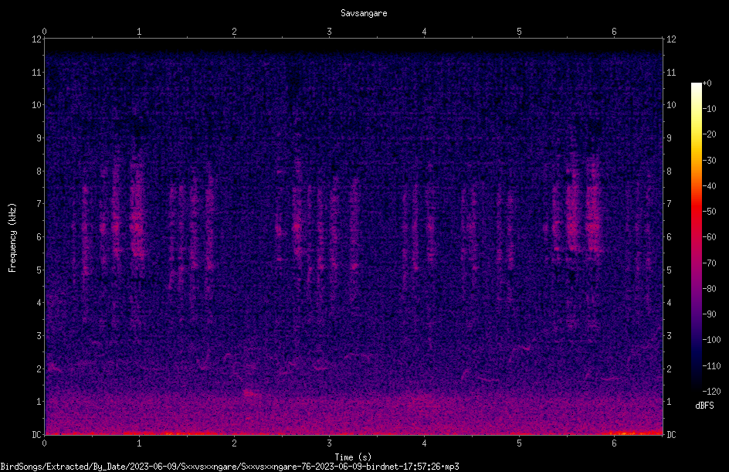
Task: Click the "3" tick label on the bottom time axis
Action: coord(329,443)
